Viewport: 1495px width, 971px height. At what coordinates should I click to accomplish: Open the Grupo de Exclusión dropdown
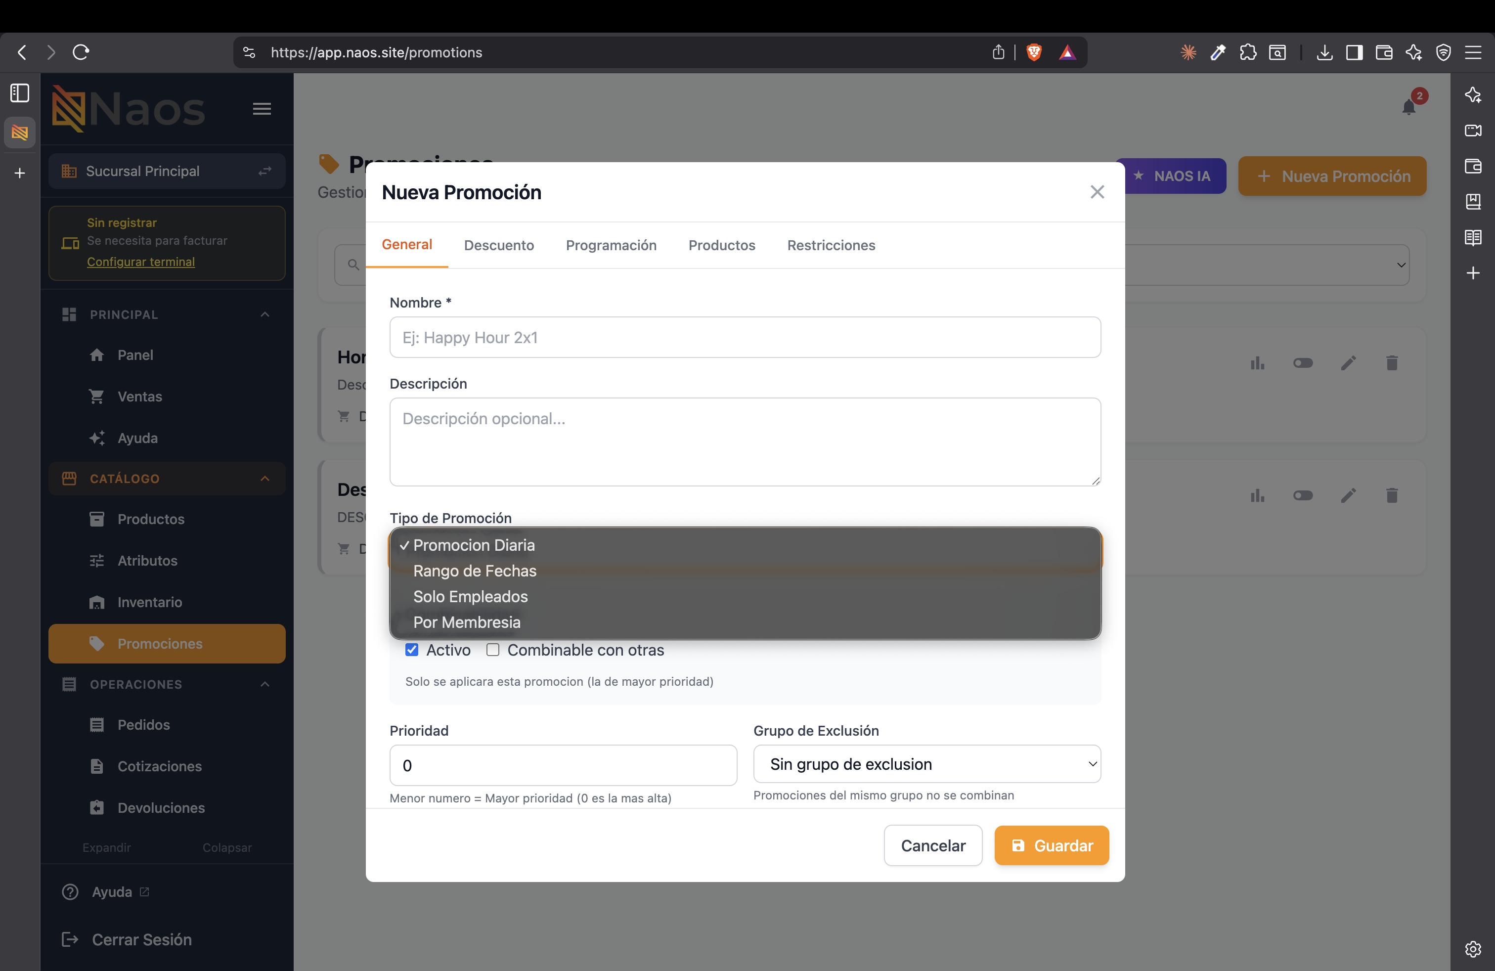coord(927,764)
